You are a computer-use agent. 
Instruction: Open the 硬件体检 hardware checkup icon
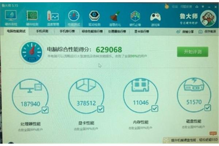tap(11, 16)
